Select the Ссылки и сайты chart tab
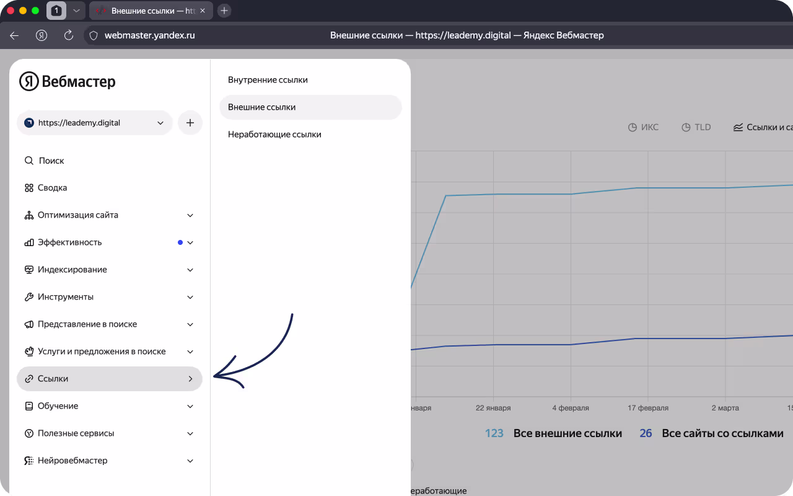 tap(763, 127)
